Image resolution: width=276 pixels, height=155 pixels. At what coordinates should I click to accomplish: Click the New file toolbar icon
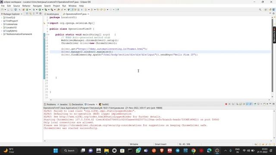point(2,9)
